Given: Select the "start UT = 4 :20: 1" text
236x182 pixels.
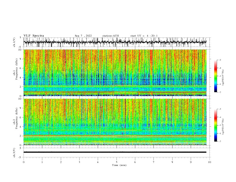Looking at the screenshot, I should (x=144, y=36).
